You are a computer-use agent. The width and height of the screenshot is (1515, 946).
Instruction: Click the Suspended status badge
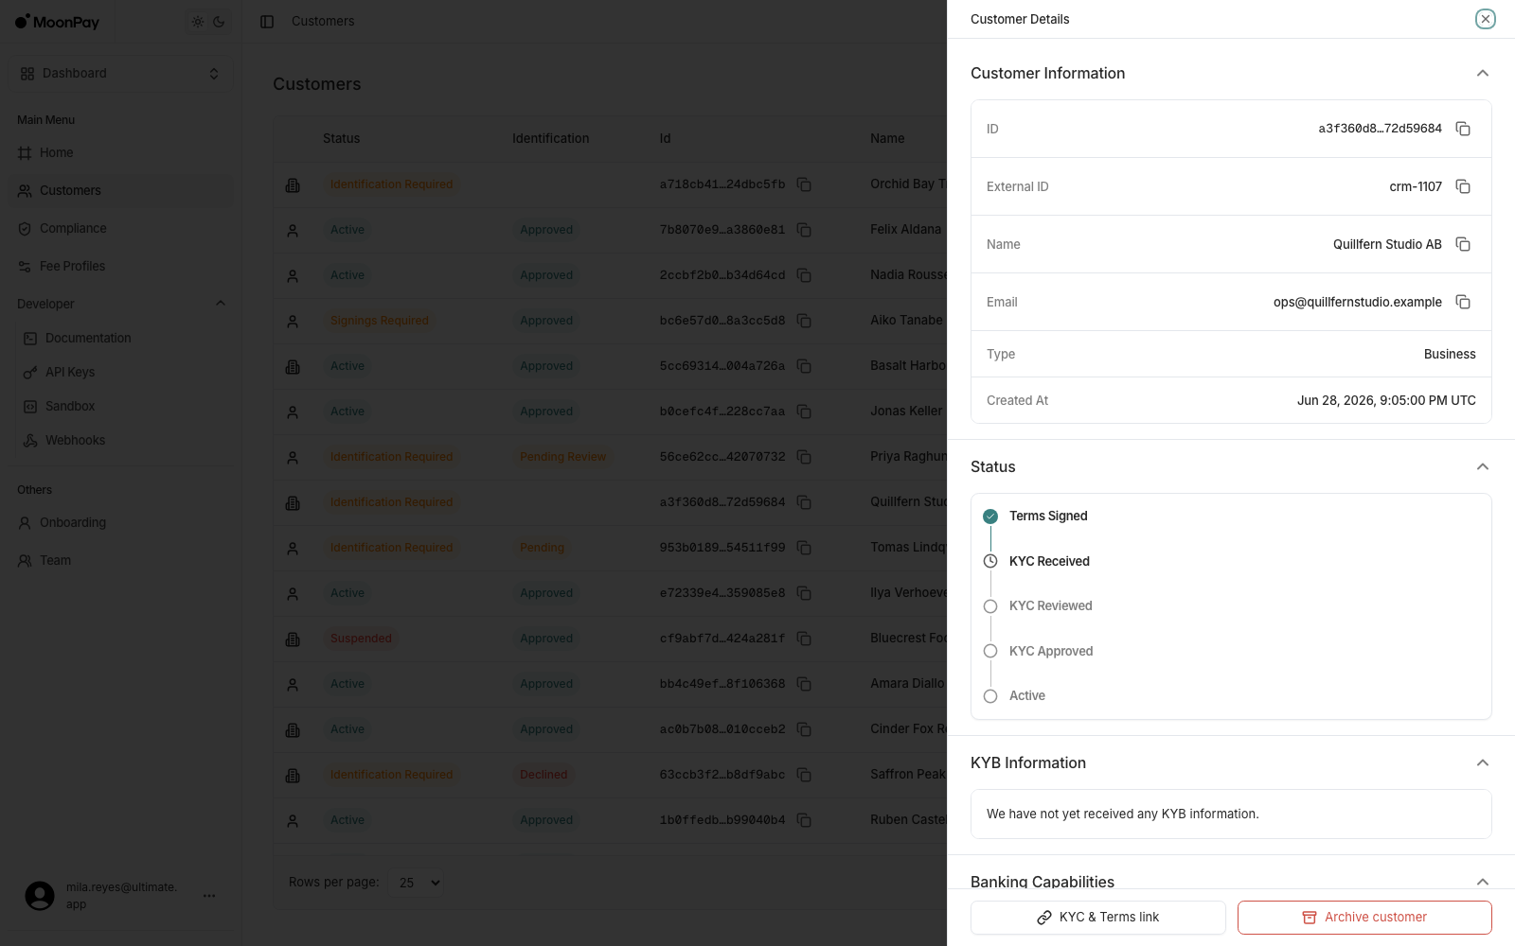tap(361, 639)
